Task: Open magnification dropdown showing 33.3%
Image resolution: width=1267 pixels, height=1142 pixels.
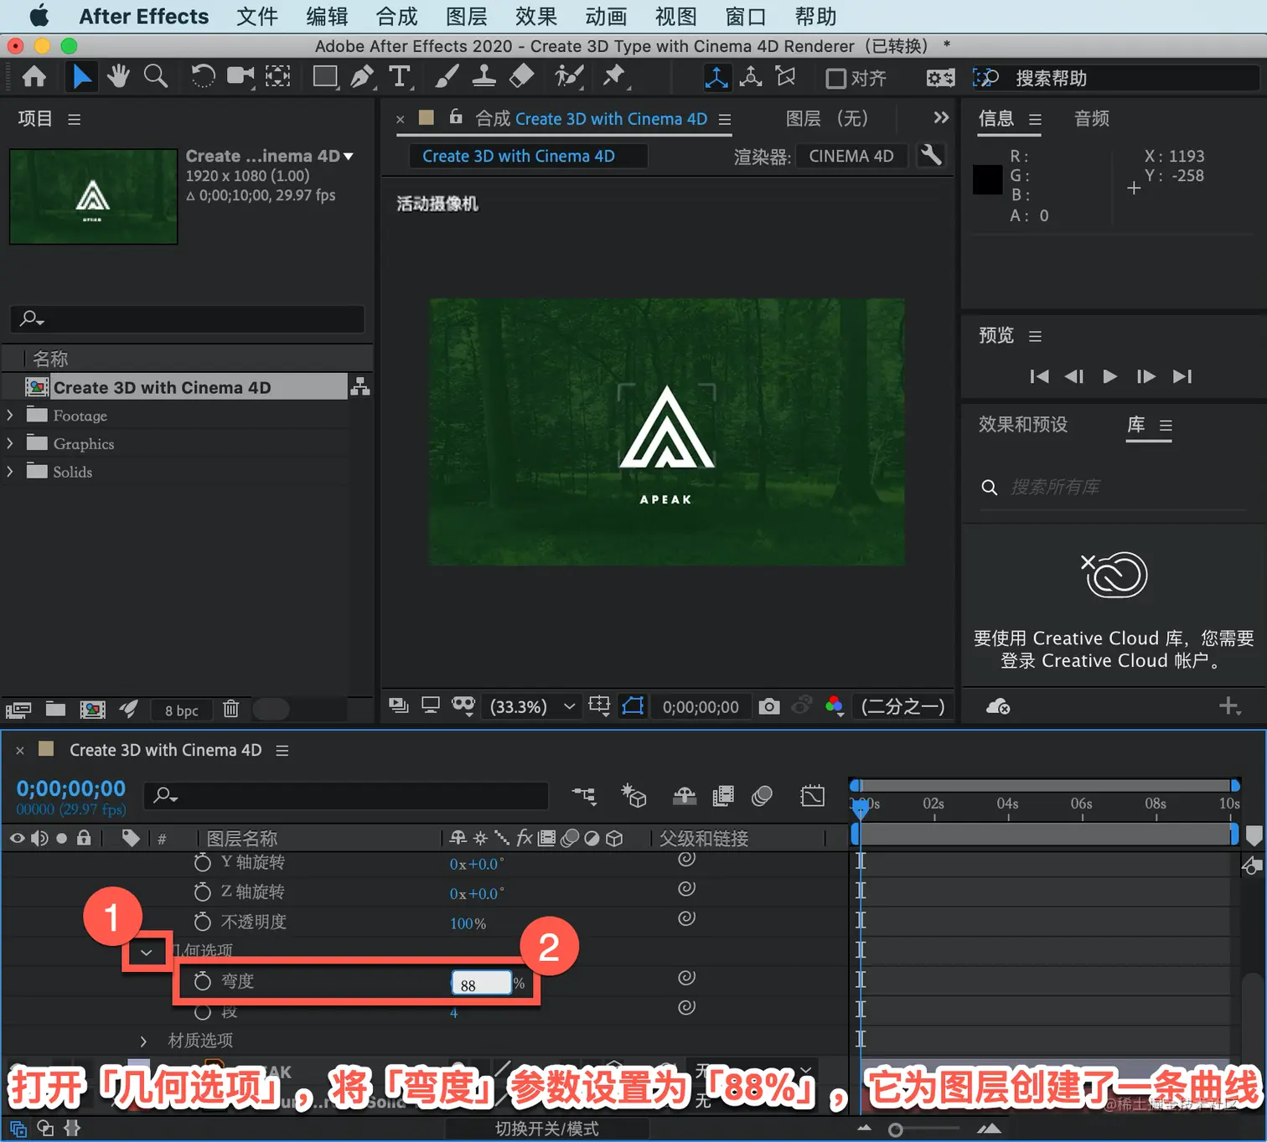Action: (x=533, y=706)
